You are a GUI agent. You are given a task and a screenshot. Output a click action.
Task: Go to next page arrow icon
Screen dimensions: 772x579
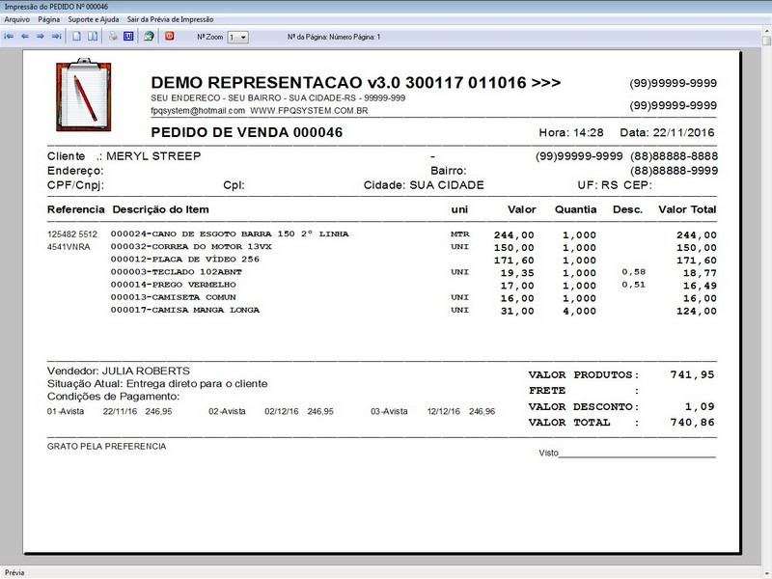click(x=41, y=37)
